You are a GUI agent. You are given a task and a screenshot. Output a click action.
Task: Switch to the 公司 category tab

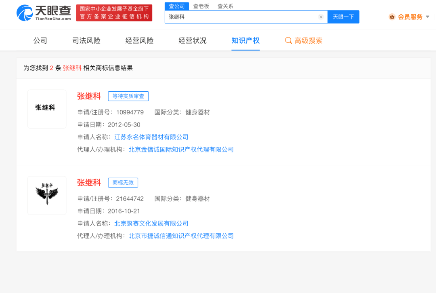(40, 41)
